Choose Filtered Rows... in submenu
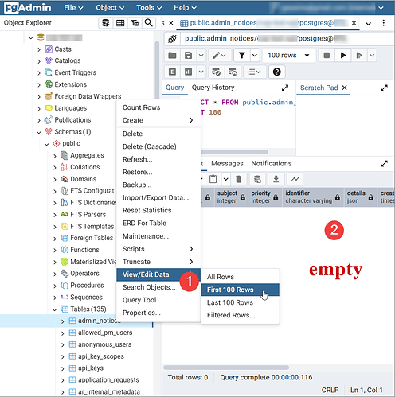This screenshot has height=397, width=395. (240, 315)
